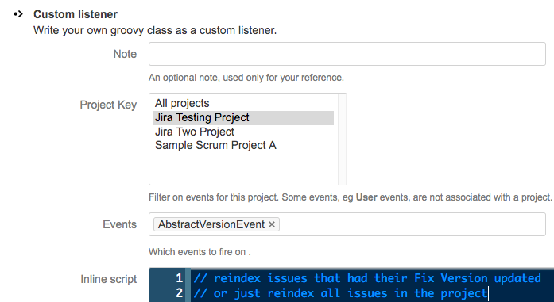The height and width of the screenshot is (302, 554).
Task: Select the AbstractVersionEvent tag label
Action: (211, 224)
